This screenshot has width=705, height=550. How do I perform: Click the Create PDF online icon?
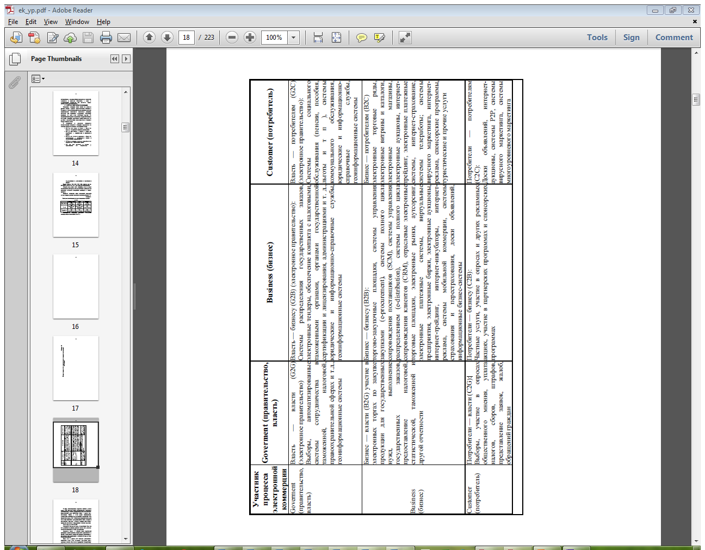(x=16, y=38)
